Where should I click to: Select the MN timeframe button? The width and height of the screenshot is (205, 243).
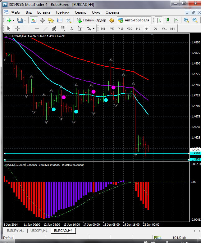coord(173,29)
